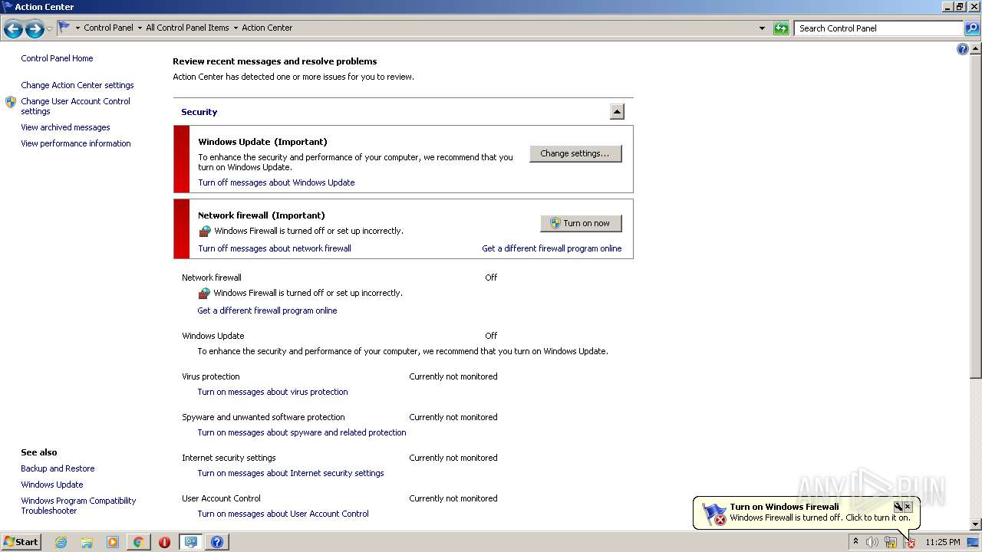Open Turn off messages about network firewall
Screen dimensions: 982x552
tap(275, 248)
